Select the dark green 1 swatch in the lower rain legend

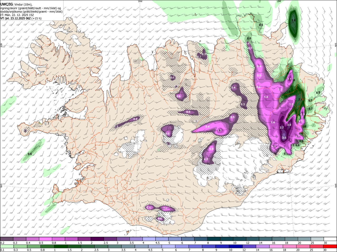tap(60, 246)
